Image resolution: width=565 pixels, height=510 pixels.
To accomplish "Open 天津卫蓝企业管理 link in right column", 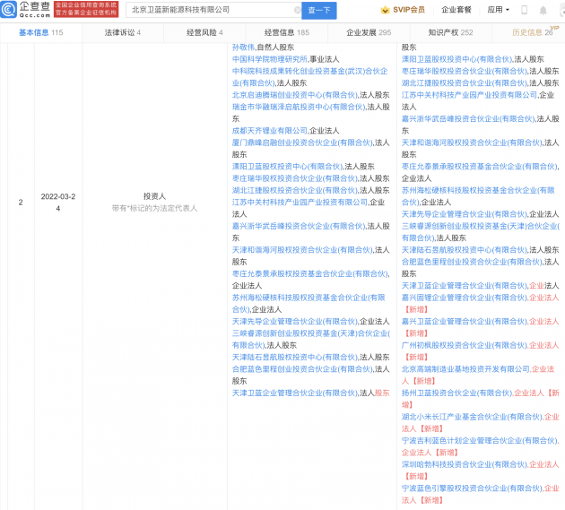I will 465,285.
